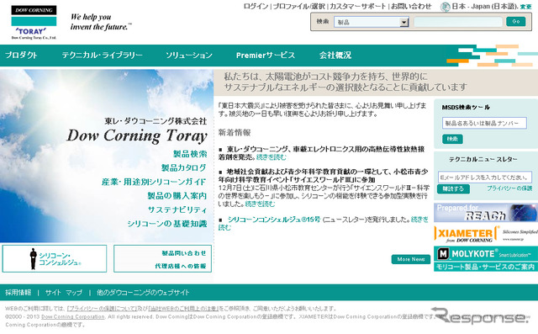
Task: Click Dow Corning Corporation copyright link
Action: coord(73,317)
